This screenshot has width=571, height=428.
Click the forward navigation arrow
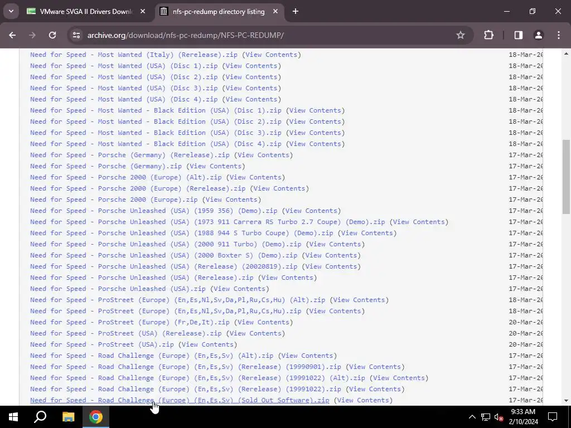32,35
